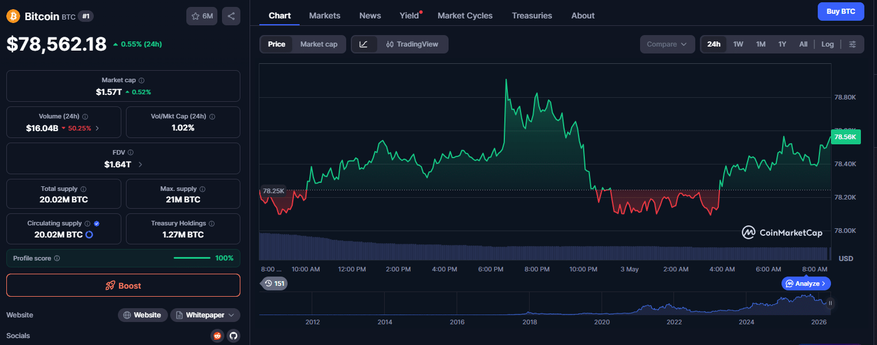Click the range selector pause handle
877x345 pixels.
tap(830, 303)
